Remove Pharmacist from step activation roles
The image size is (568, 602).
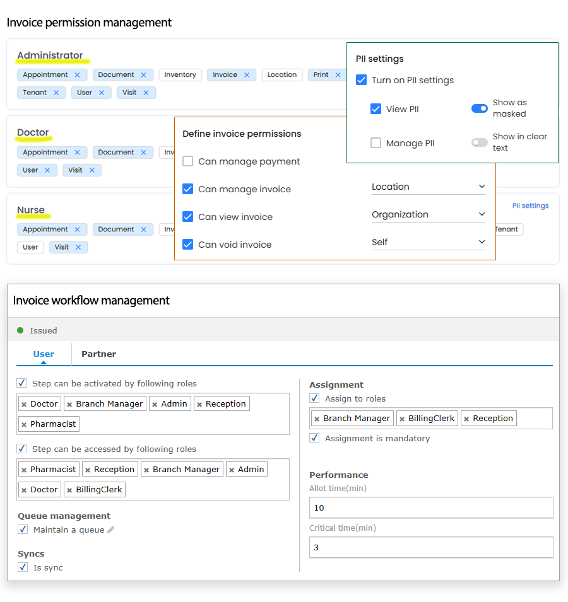tap(24, 424)
